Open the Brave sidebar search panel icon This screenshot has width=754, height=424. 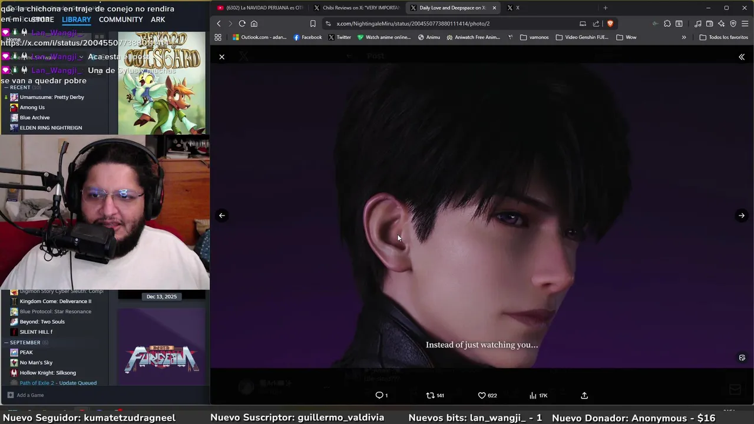(679, 24)
